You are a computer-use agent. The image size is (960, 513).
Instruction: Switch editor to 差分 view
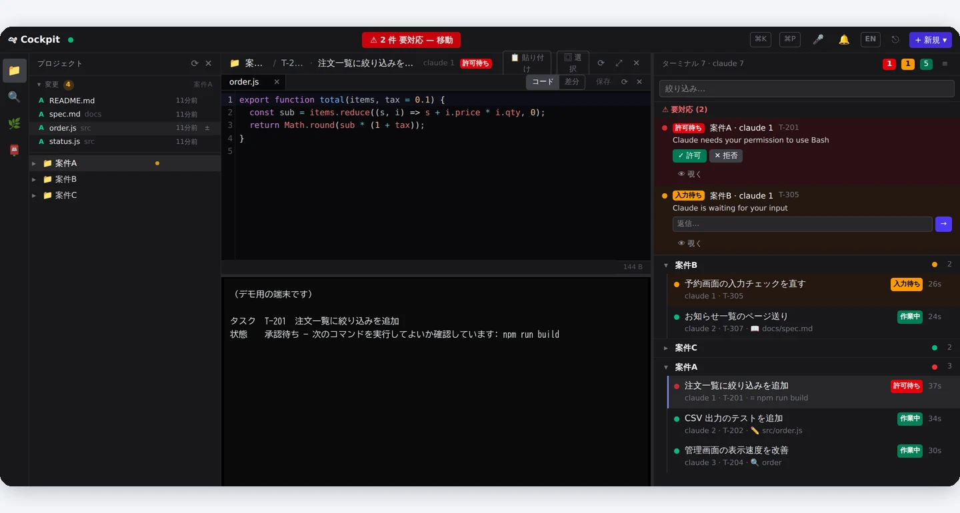coord(572,81)
